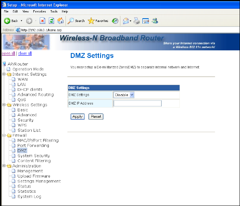The width and height of the screenshot is (240, 206).
Task: Open the System Log page
Action: pos(29,197)
